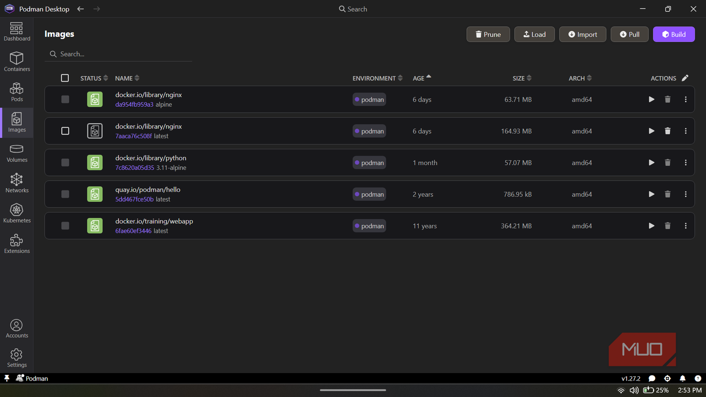Open the feedback chat bubble in the status bar
This screenshot has width=706, height=397.
click(652, 378)
